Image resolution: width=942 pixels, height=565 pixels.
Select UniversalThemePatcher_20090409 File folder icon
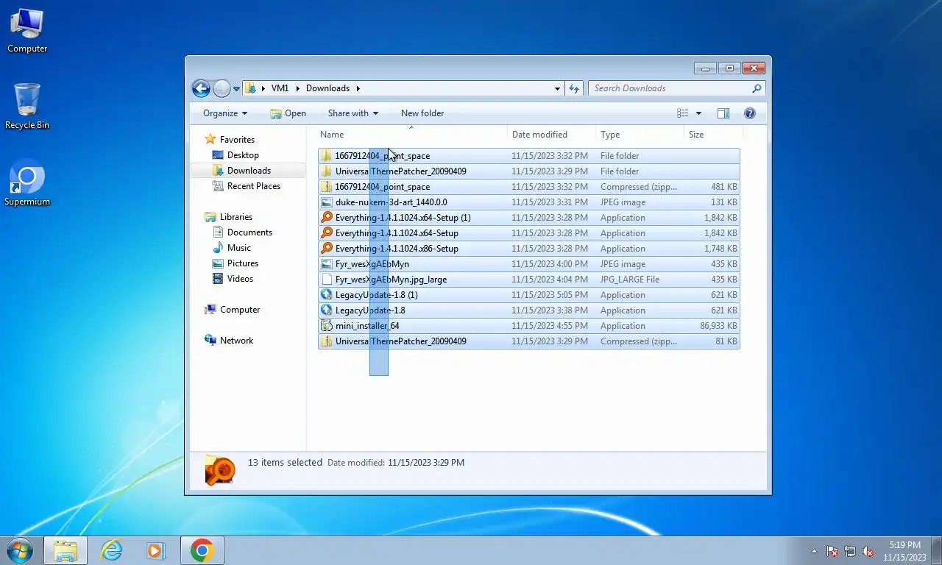pos(327,171)
